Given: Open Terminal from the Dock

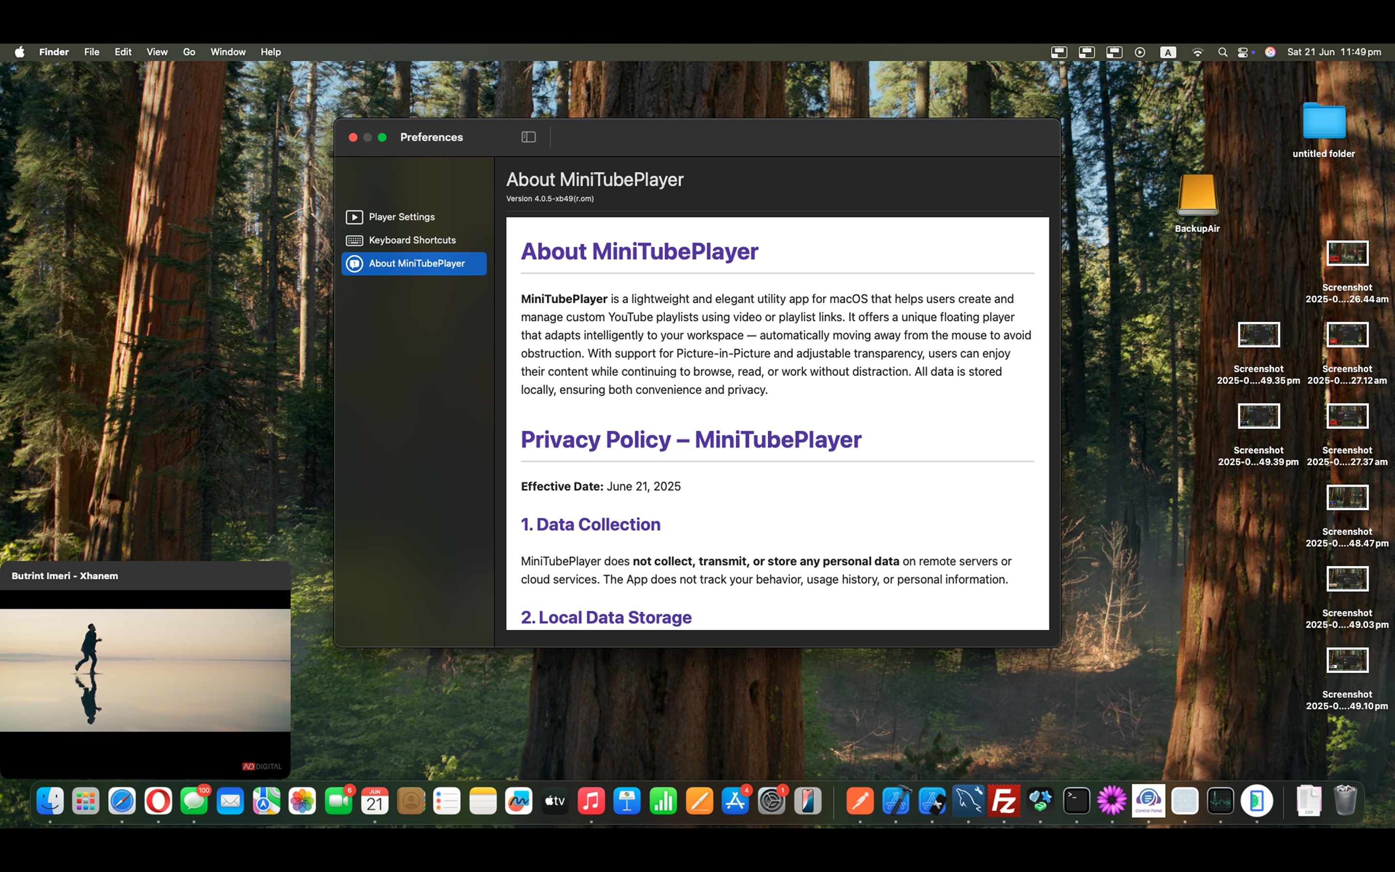Looking at the screenshot, I should coord(1076,801).
